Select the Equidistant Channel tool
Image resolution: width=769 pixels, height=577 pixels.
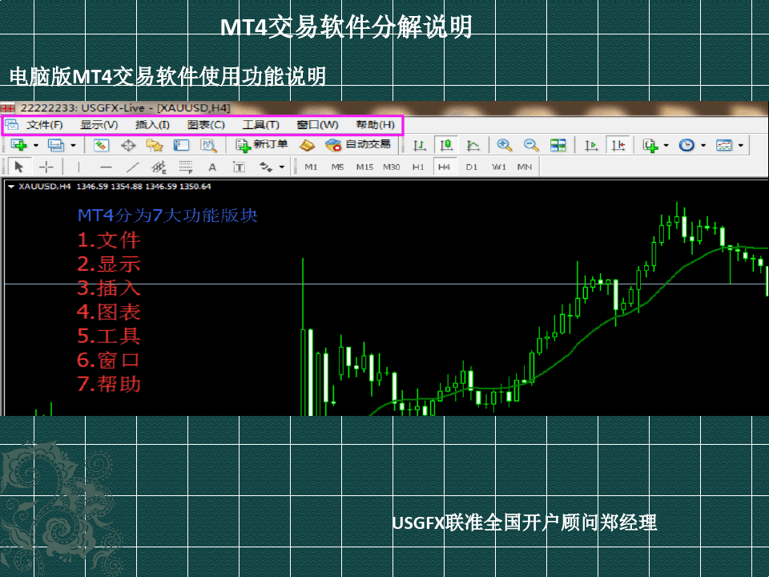click(x=159, y=167)
